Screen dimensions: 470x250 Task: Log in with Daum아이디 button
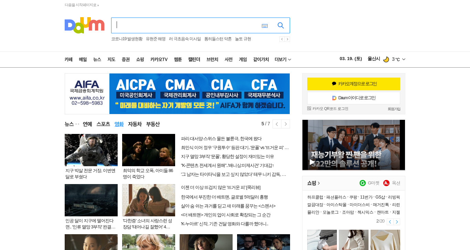click(x=354, y=98)
